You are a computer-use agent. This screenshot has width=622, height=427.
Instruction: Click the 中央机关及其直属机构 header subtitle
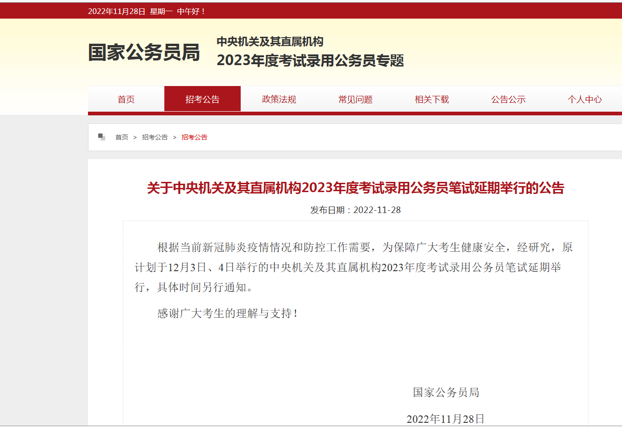pyautogui.click(x=270, y=41)
